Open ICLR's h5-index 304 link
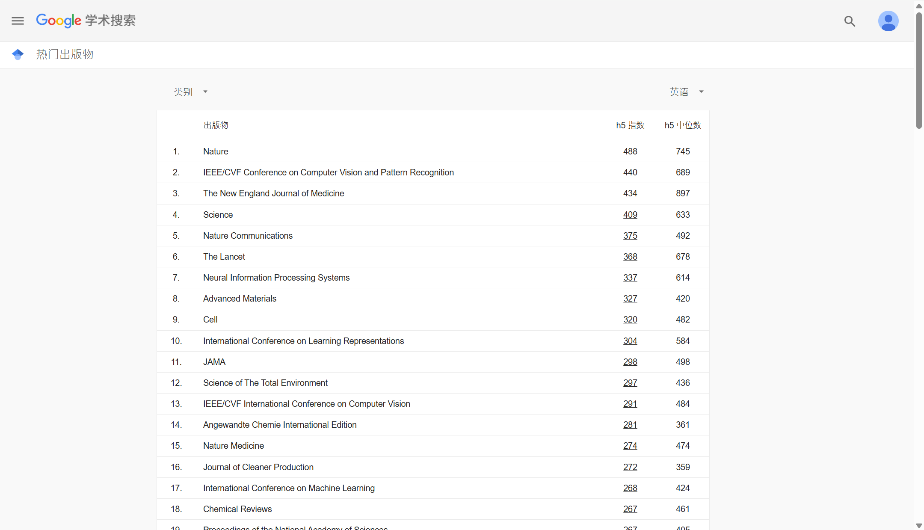 point(630,341)
